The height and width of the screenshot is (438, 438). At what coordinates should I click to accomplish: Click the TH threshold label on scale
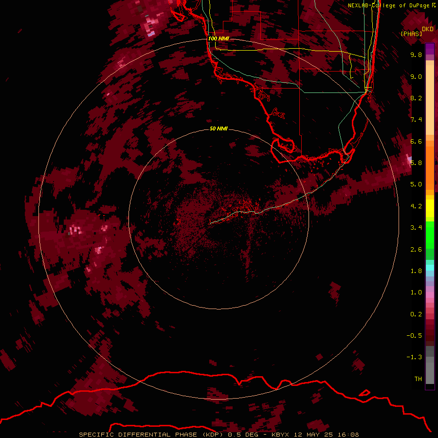pyautogui.click(x=418, y=379)
